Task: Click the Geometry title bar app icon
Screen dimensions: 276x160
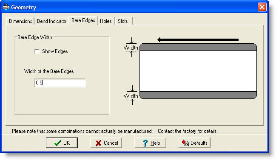Action: pos(6,7)
